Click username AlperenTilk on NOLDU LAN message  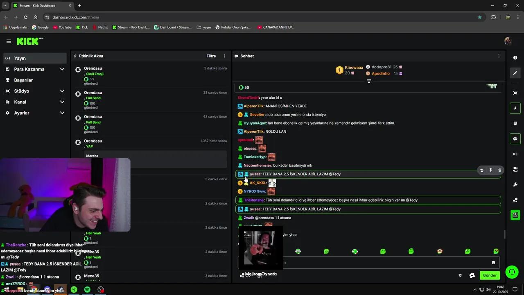coord(254,132)
